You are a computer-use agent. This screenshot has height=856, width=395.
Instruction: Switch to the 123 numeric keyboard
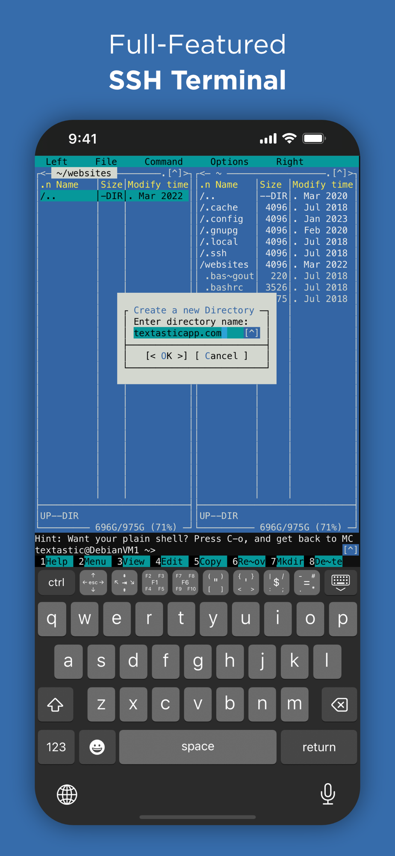tap(56, 747)
